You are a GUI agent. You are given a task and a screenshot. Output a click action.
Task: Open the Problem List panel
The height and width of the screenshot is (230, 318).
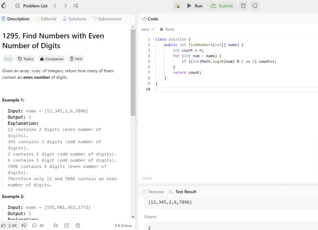pos(31,6)
